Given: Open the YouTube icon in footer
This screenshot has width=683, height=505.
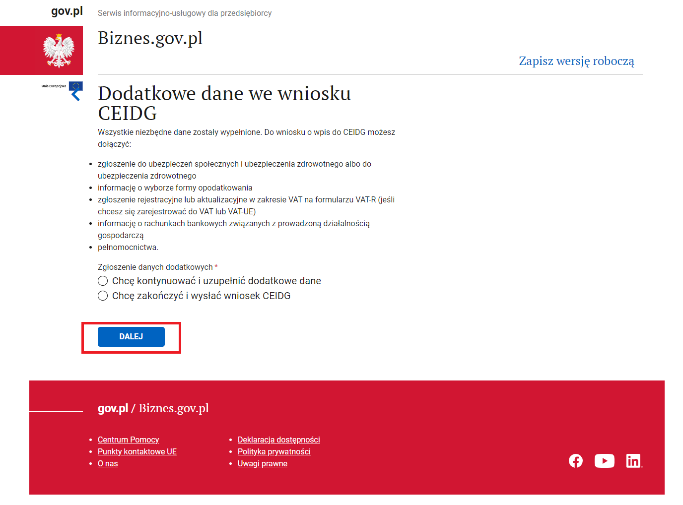Looking at the screenshot, I should [605, 461].
